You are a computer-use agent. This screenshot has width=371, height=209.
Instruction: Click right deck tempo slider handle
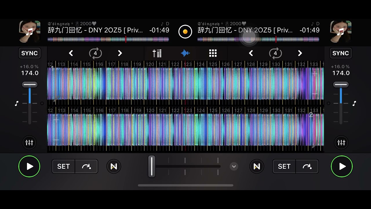point(341,85)
